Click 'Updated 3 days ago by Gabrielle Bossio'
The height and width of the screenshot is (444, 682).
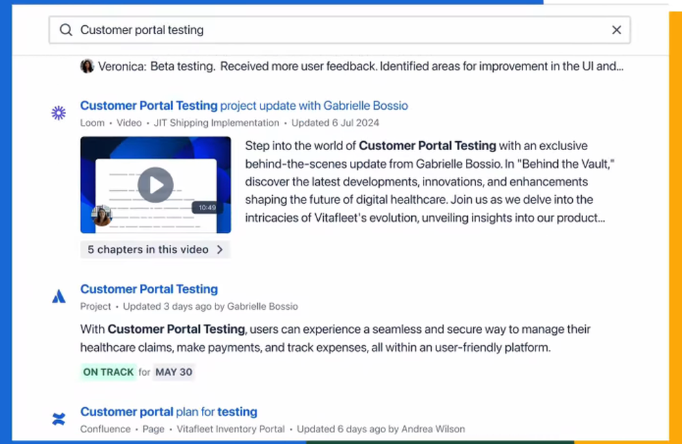[210, 307]
